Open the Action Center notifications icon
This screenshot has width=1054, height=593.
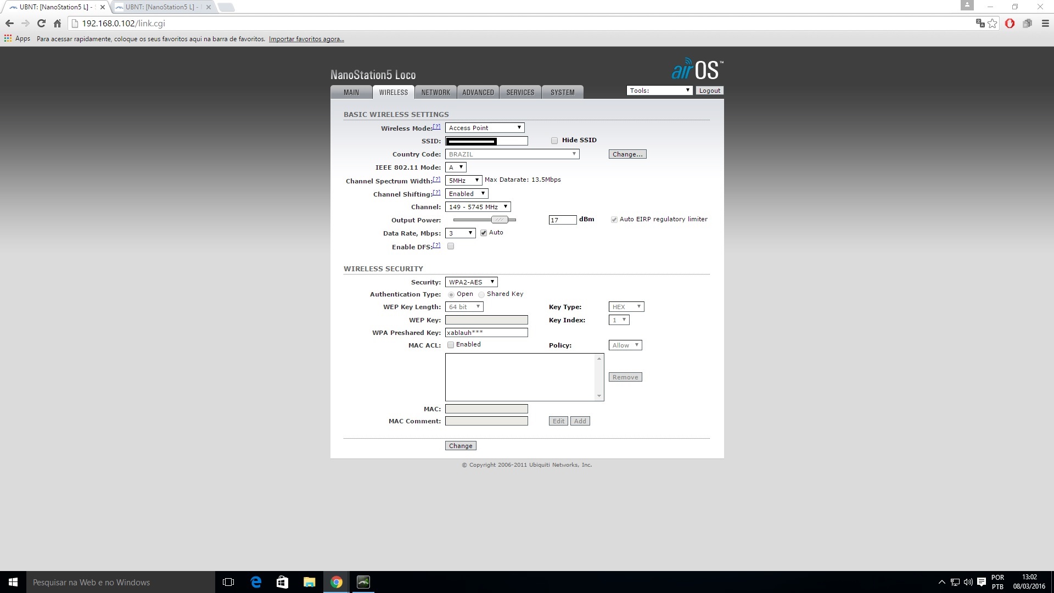click(982, 582)
